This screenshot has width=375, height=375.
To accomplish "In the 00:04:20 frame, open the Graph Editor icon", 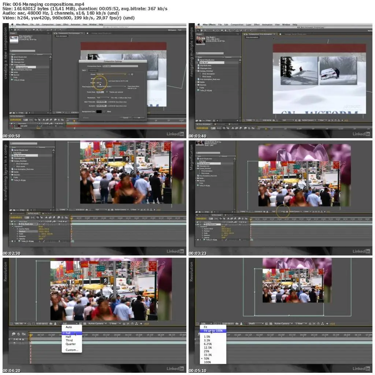I will (24, 334).
